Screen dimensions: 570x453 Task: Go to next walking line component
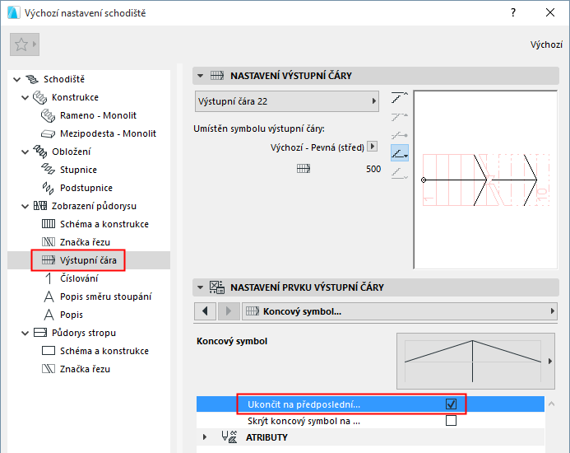(x=229, y=311)
